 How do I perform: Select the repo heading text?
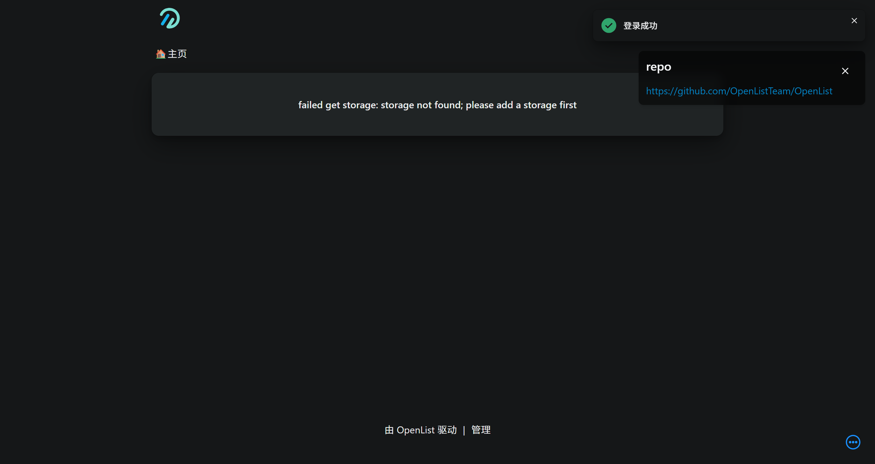pos(659,67)
